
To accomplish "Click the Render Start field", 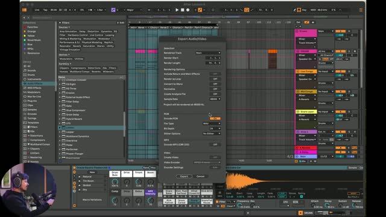I will click(213, 58).
